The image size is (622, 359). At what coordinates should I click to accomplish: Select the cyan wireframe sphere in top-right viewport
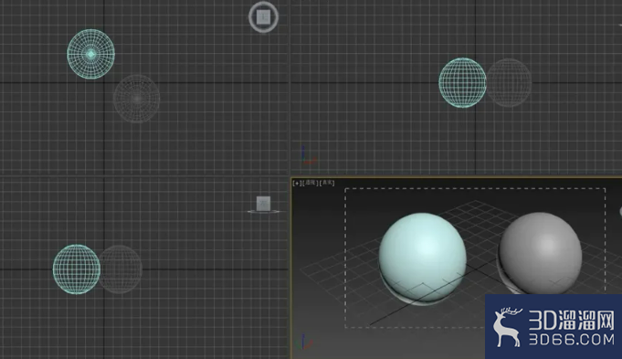(462, 82)
